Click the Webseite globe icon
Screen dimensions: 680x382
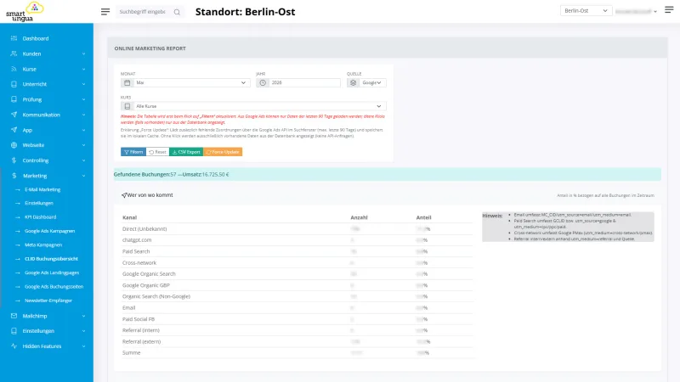click(14, 145)
